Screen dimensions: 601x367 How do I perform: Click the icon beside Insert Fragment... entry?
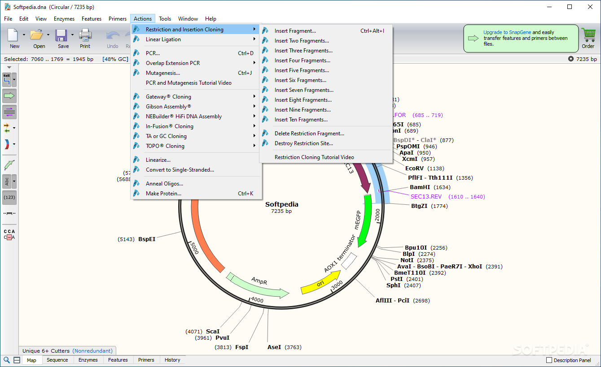click(x=265, y=31)
